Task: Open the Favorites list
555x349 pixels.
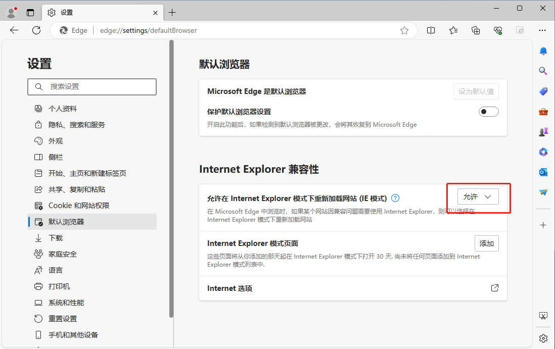Action: pyautogui.click(x=453, y=30)
